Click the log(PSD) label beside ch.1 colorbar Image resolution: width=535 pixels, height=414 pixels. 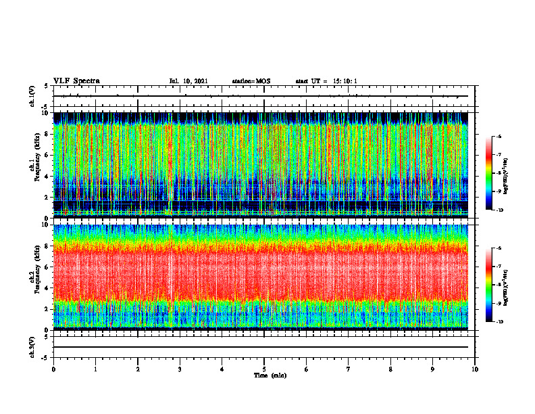pyautogui.click(x=505, y=177)
